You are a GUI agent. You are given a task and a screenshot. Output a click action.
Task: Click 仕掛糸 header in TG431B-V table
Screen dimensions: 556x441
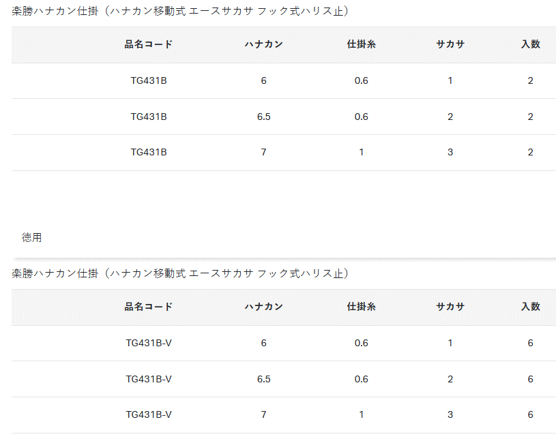(x=361, y=307)
